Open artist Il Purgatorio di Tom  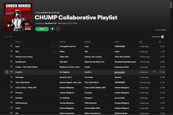[68, 47]
